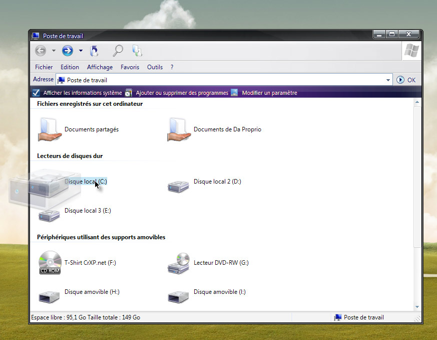The height and width of the screenshot is (340, 437).
Task: Select the Disque amovible (I:) icon
Action: (178, 297)
